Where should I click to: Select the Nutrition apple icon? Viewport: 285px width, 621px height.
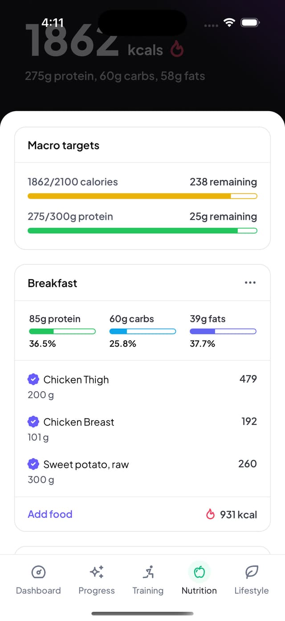[x=199, y=571]
